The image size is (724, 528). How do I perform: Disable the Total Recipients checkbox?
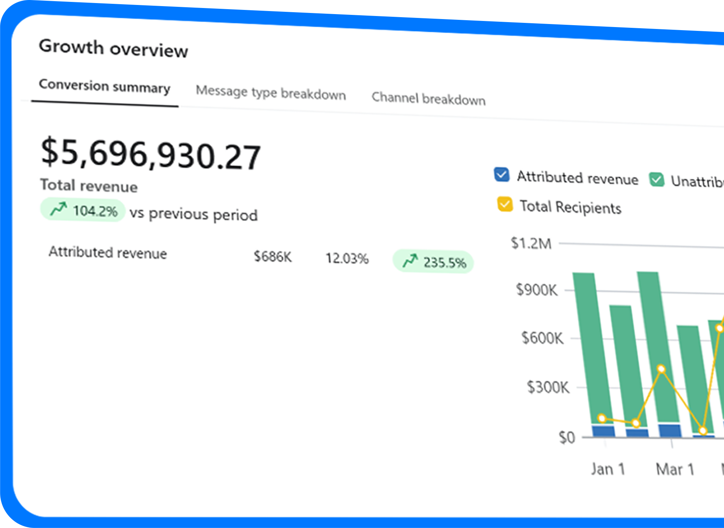tap(505, 204)
